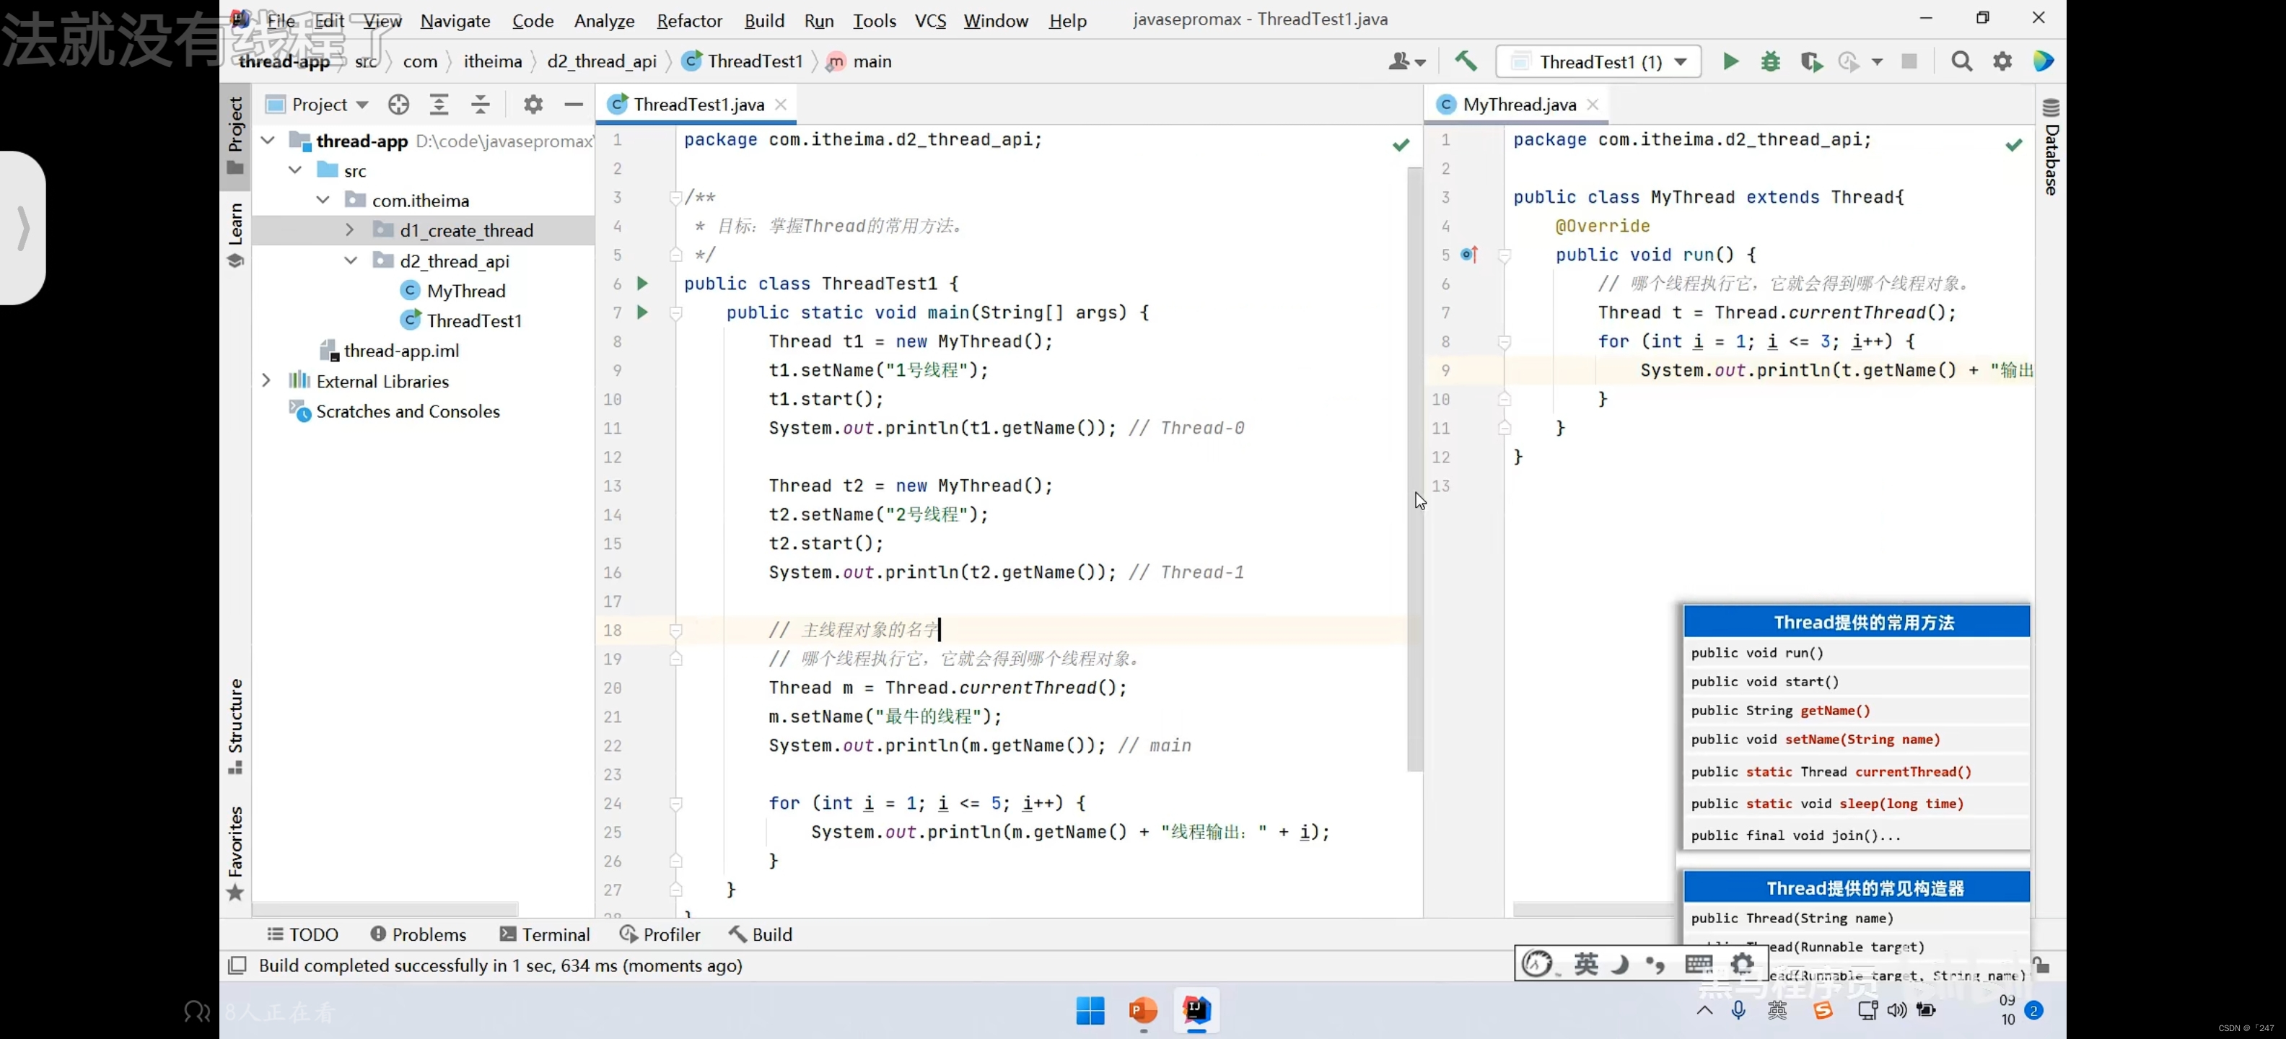Viewport: 2286px width, 1039px height.
Task: Toggle fold marker at MyThread line 8
Action: (1505, 341)
